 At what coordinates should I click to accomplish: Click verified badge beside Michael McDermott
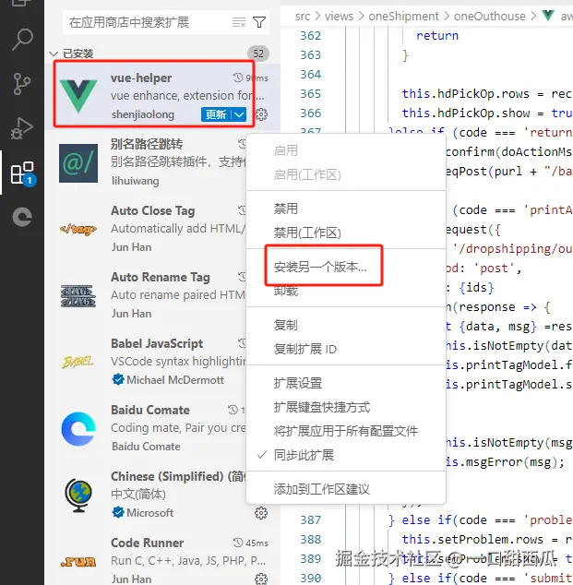pos(118,380)
